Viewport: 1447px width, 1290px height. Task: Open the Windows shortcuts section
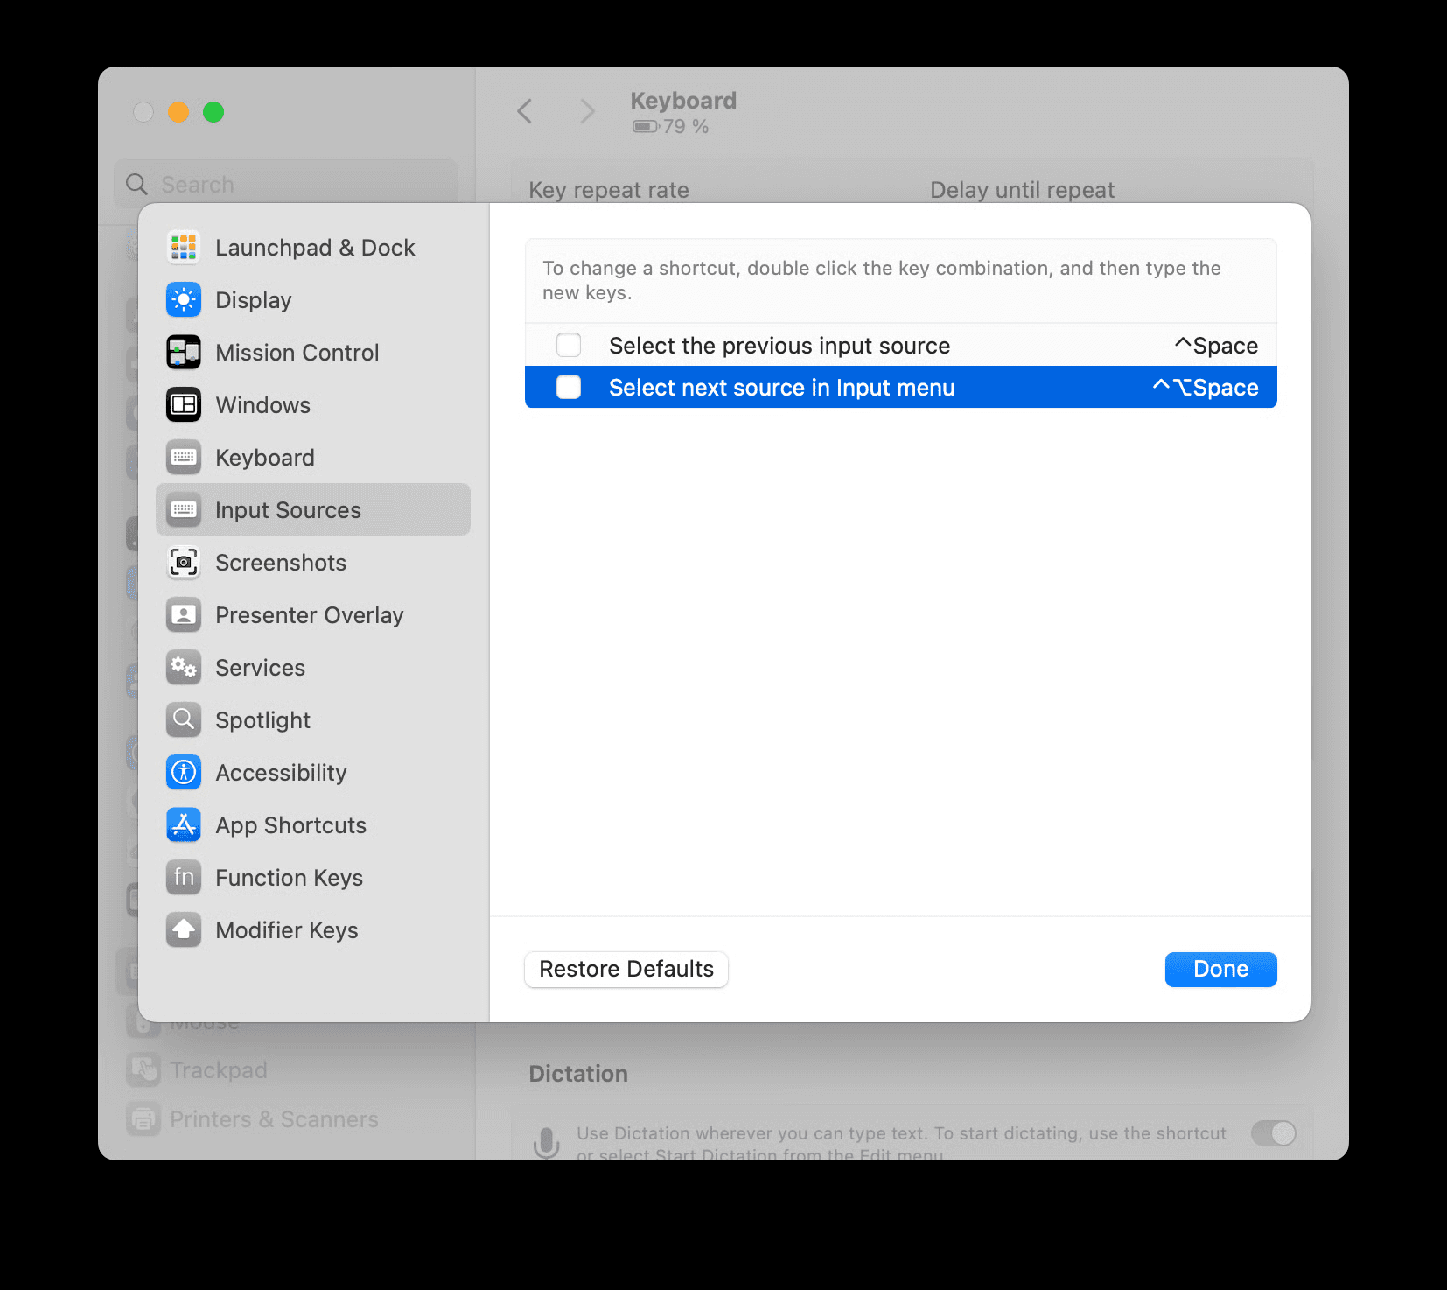click(262, 404)
